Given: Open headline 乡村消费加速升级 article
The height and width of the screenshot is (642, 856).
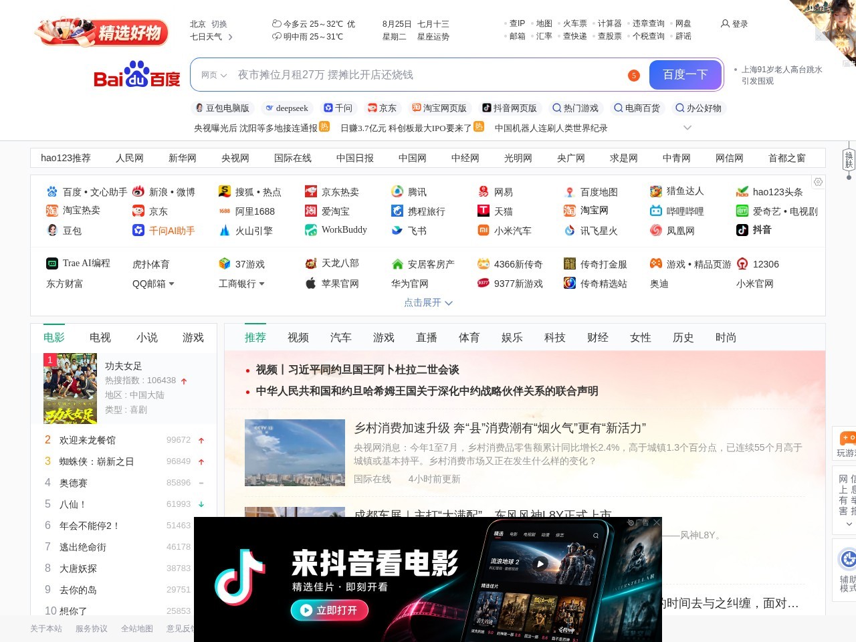Looking at the screenshot, I should (500, 428).
